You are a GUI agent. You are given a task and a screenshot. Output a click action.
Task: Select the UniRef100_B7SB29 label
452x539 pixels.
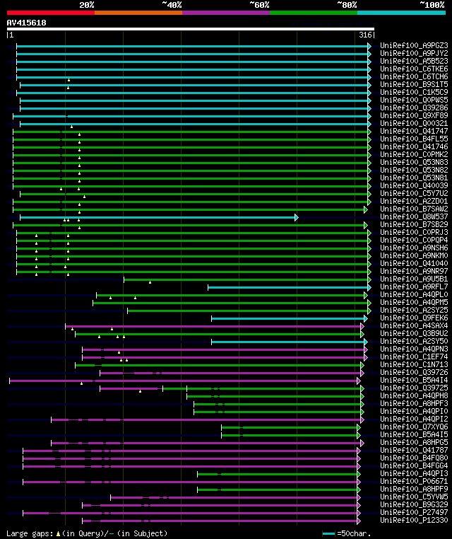tap(414, 224)
